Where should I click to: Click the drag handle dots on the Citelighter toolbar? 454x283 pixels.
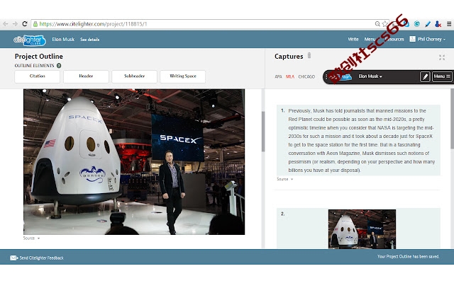click(x=326, y=76)
